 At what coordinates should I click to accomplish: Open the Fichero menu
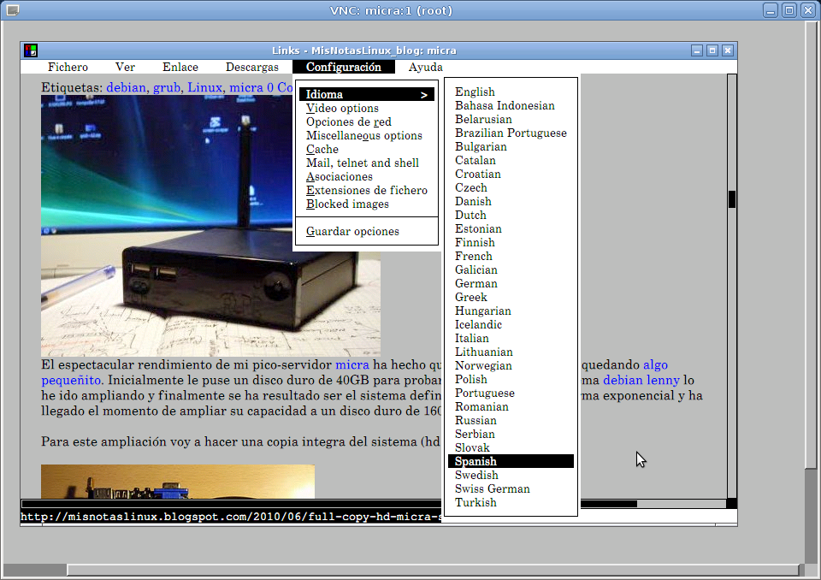pyautogui.click(x=68, y=67)
